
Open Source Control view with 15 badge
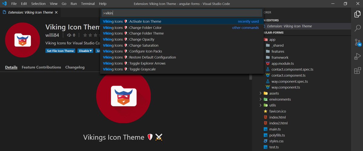pos(358,42)
